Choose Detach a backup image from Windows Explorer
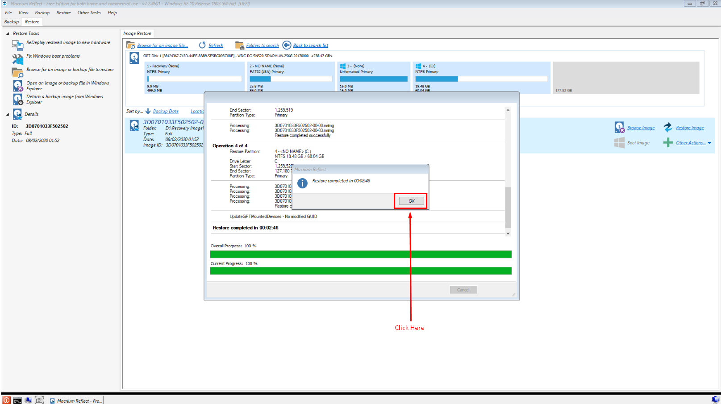Screen dimensions: 721x404 65,99
